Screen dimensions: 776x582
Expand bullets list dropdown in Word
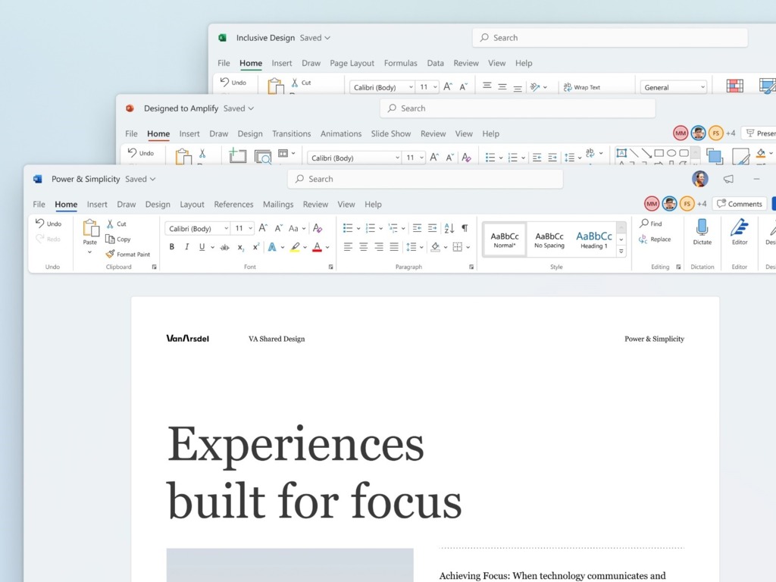tap(358, 228)
